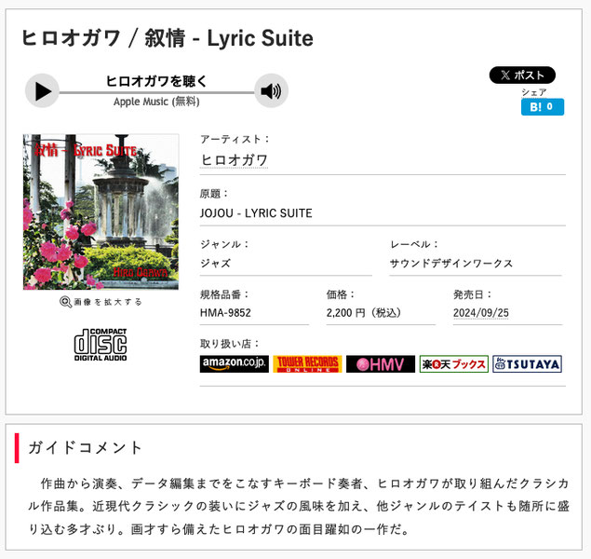Open the ヒロオガワ artist link
The width and height of the screenshot is (591, 559).
pyautogui.click(x=234, y=160)
